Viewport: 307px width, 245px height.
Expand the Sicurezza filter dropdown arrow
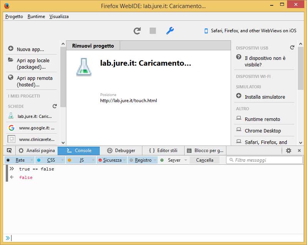click(x=124, y=160)
